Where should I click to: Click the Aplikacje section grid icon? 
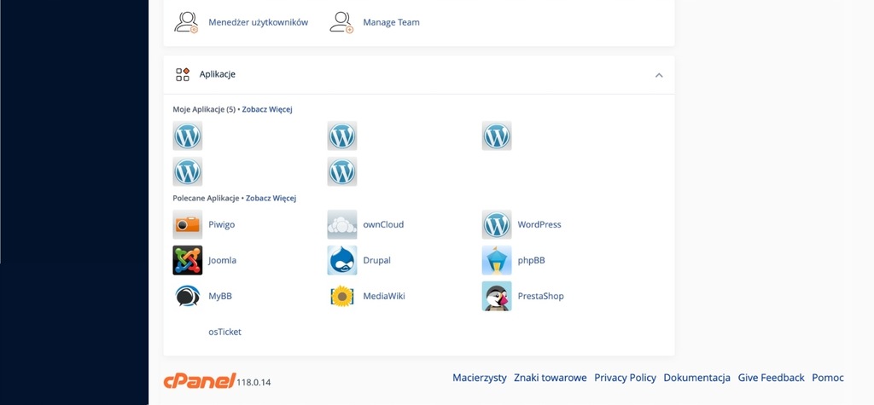click(183, 74)
